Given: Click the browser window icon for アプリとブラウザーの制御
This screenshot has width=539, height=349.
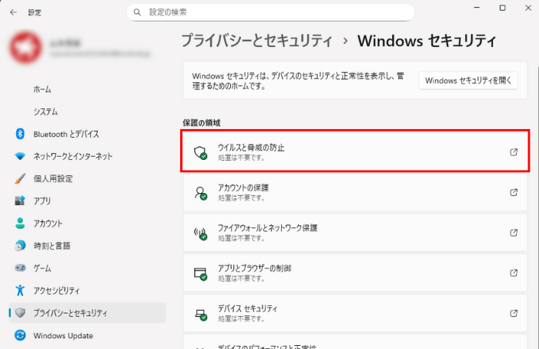Looking at the screenshot, I should click(x=200, y=274).
